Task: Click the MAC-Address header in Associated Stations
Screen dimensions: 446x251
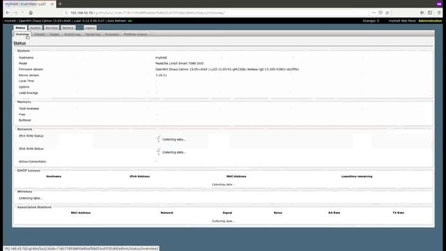Action: [81, 213]
